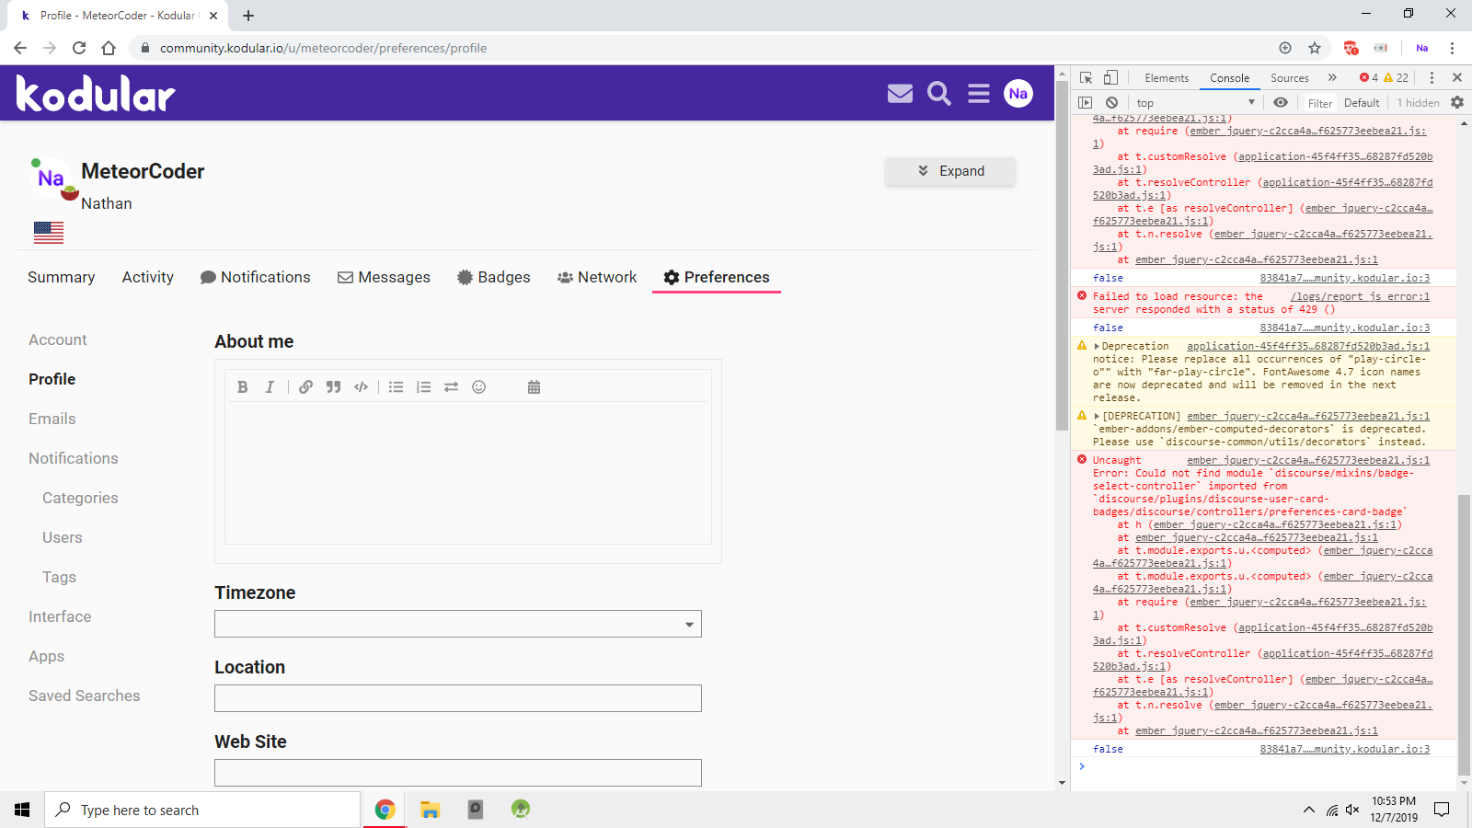Image resolution: width=1472 pixels, height=828 pixels.
Task: Open File Explorer from the taskbar
Action: 430,810
